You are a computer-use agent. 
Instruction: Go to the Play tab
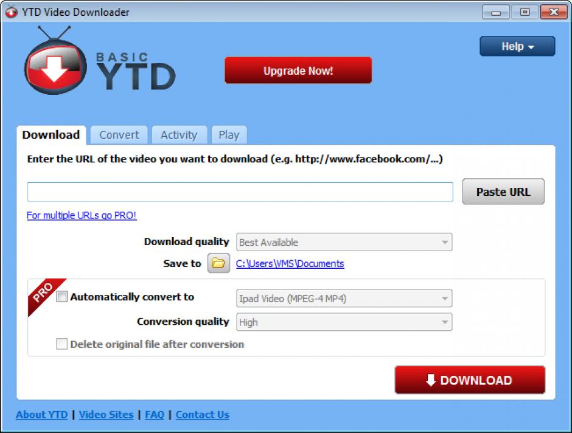coord(229,135)
